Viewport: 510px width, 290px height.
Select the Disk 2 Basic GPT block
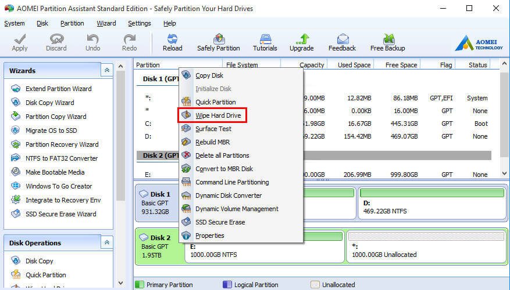tap(156, 246)
